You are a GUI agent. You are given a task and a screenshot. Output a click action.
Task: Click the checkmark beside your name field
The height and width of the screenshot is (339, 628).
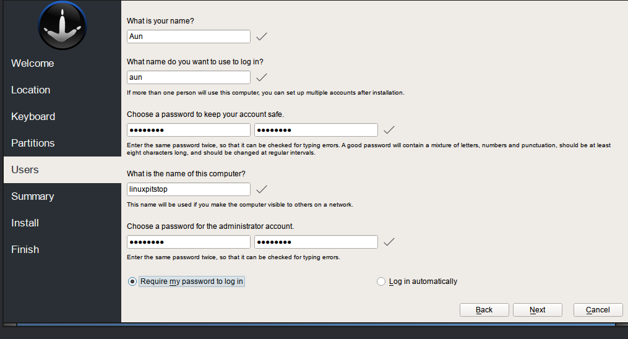[x=262, y=36]
